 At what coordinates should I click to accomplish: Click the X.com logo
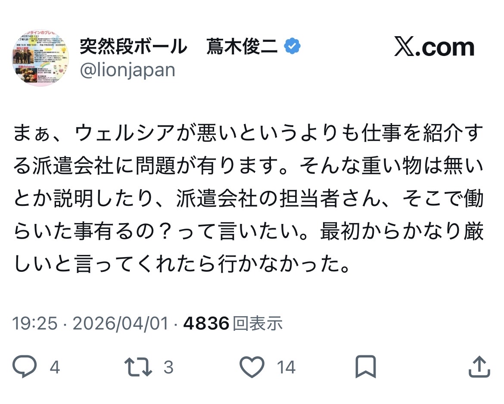pos(434,47)
